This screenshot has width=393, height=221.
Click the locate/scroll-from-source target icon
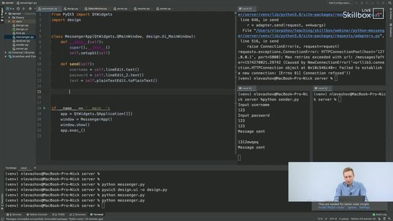[18, 9]
